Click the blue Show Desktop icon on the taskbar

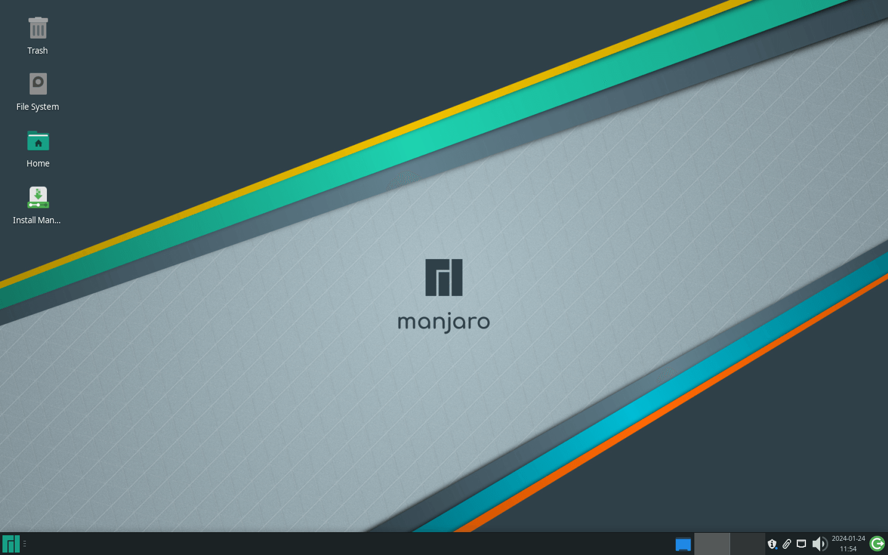pyautogui.click(x=683, y=544)
